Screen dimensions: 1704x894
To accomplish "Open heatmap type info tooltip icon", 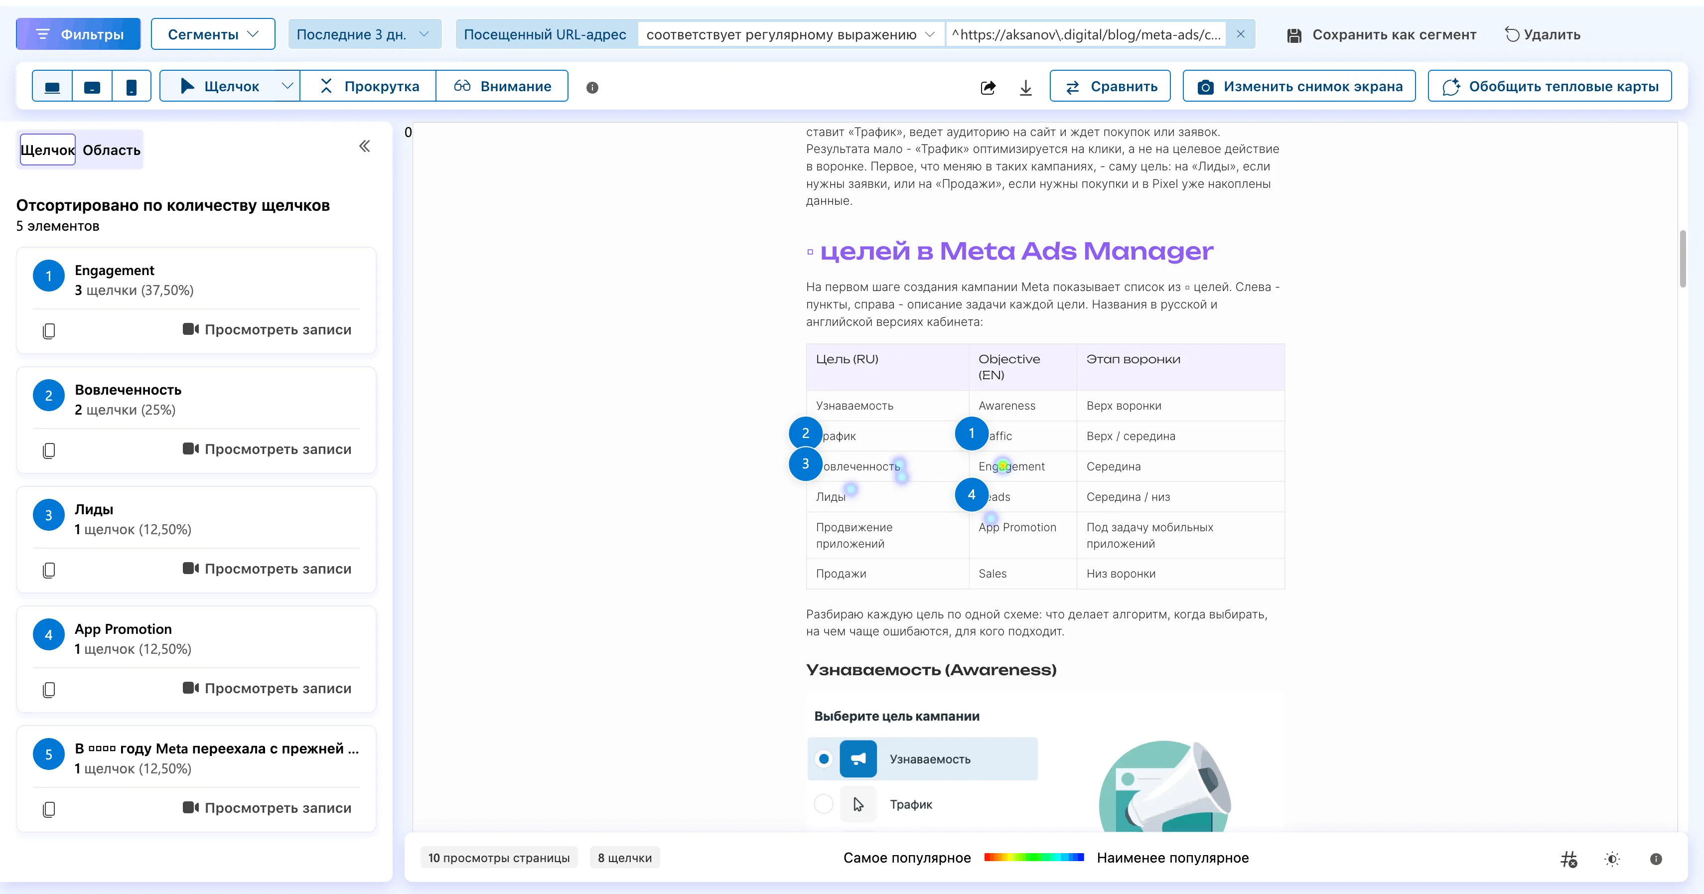I will pyautogui.click(x=592, y=87).
